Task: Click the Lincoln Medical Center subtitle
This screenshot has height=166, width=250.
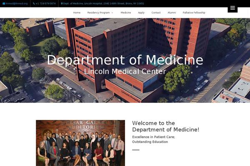Action: tap(125, 71)
